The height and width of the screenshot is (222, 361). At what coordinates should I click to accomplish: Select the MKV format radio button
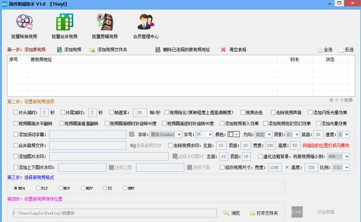[83, 188]
